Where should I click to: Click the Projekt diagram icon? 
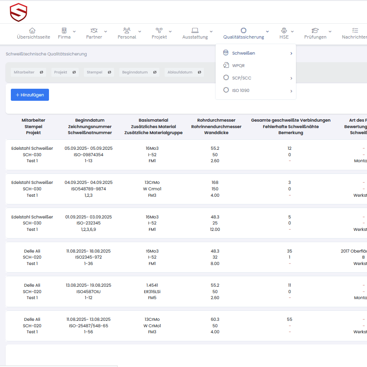pos(159,31)
